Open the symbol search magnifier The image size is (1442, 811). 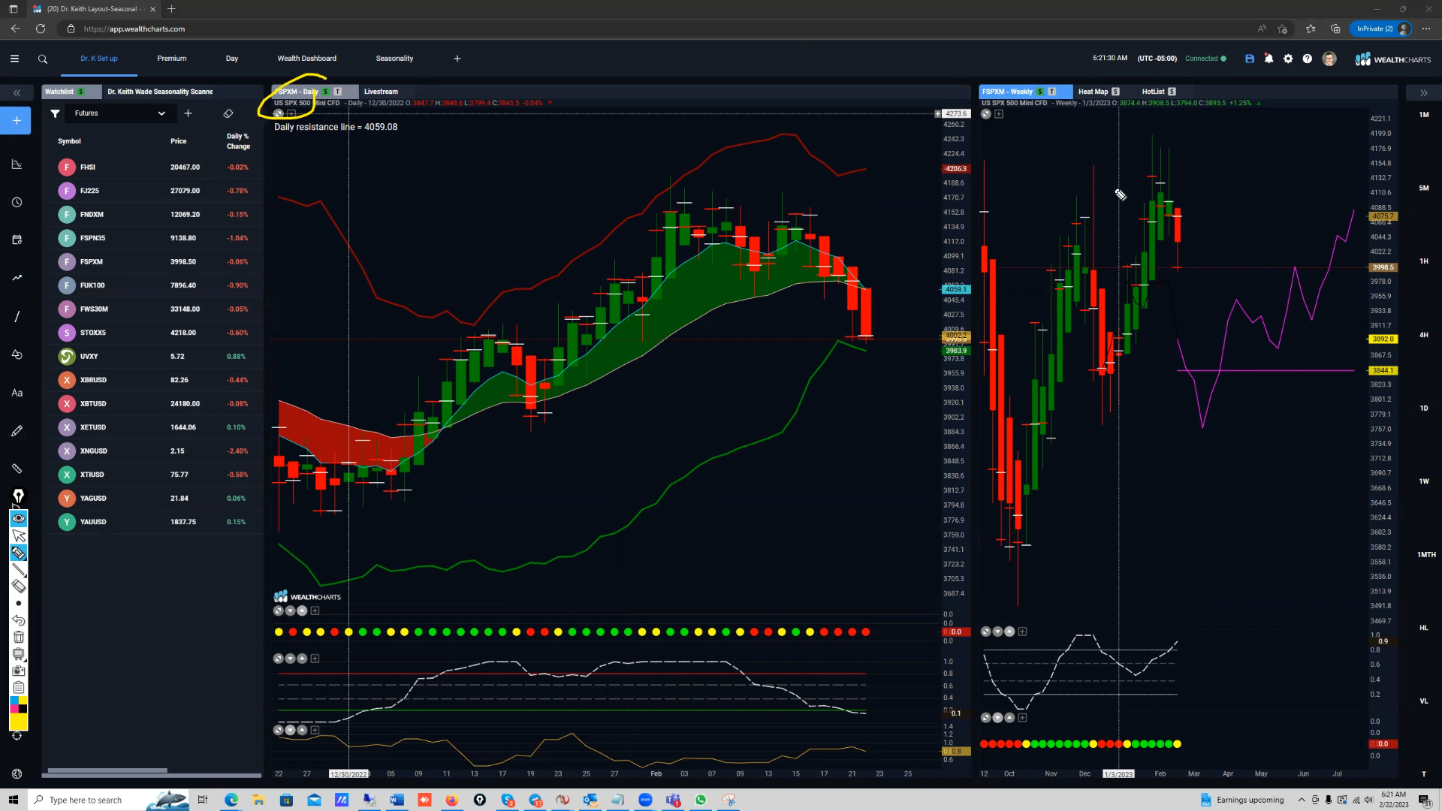tap(43, 59)
